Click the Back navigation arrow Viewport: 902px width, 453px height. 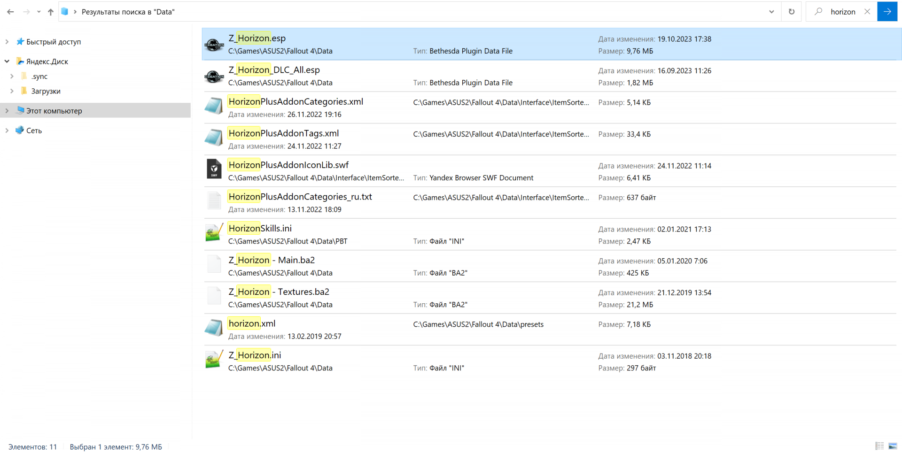[x=10, y=12]
